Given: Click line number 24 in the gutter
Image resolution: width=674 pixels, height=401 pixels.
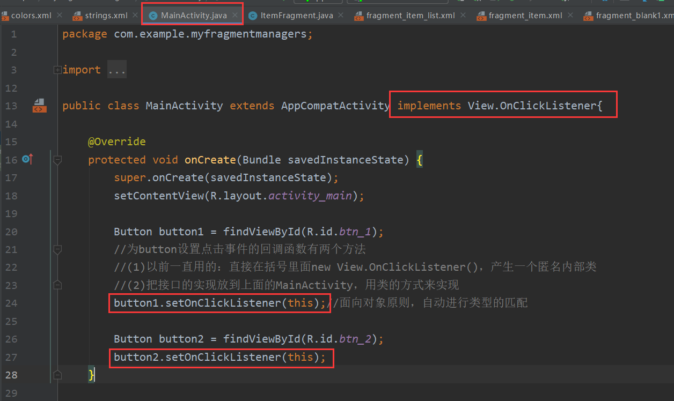Looking at the screenshot, I should pyautogui.click(x=11, y=303).
